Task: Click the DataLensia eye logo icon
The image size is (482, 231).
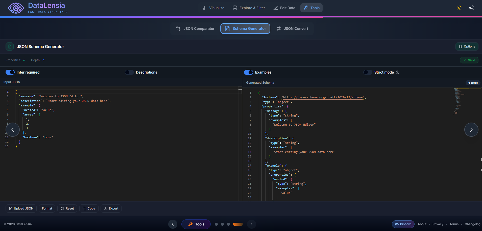Action: click(16, 8)
